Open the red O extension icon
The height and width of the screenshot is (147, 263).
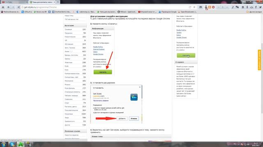[x=213, y=7]
